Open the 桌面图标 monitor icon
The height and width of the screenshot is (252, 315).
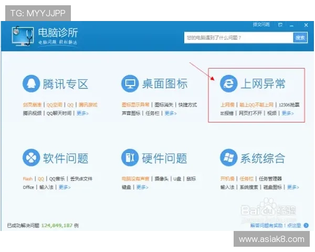tap(130, 83)
